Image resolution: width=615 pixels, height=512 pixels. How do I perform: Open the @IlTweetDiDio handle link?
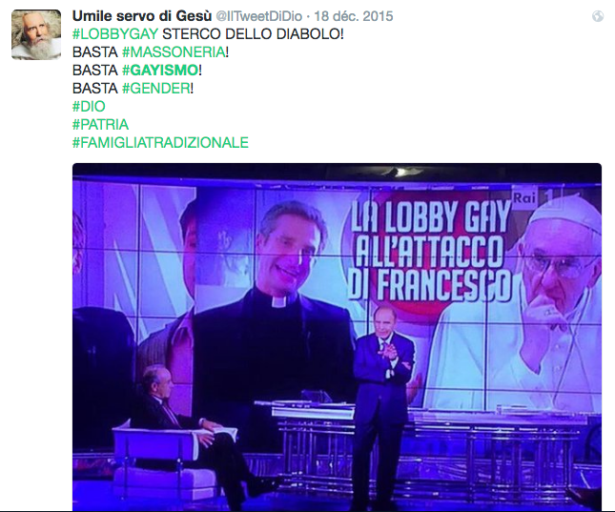(x=259, y=16)
